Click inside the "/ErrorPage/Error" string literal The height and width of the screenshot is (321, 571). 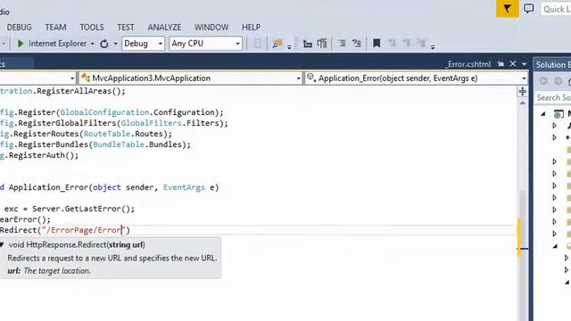pos(83,230)
